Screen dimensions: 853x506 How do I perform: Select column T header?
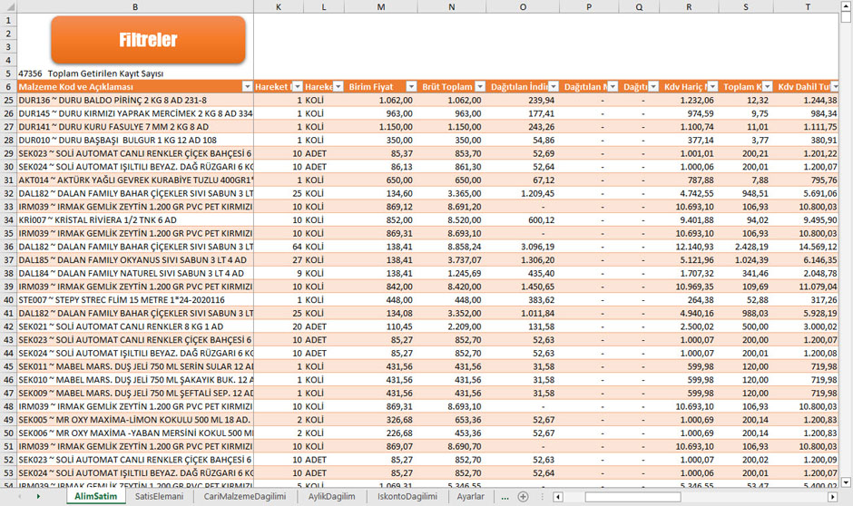pos(808,6)
